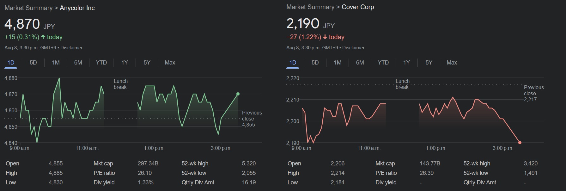The image size is (566, 191).
Task: Click Previous close 2,217 label on Cover chart
Action: coord(534,93)
